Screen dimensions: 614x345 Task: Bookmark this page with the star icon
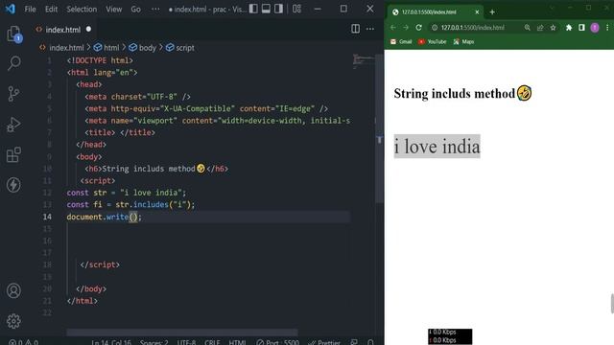point(553,28)
